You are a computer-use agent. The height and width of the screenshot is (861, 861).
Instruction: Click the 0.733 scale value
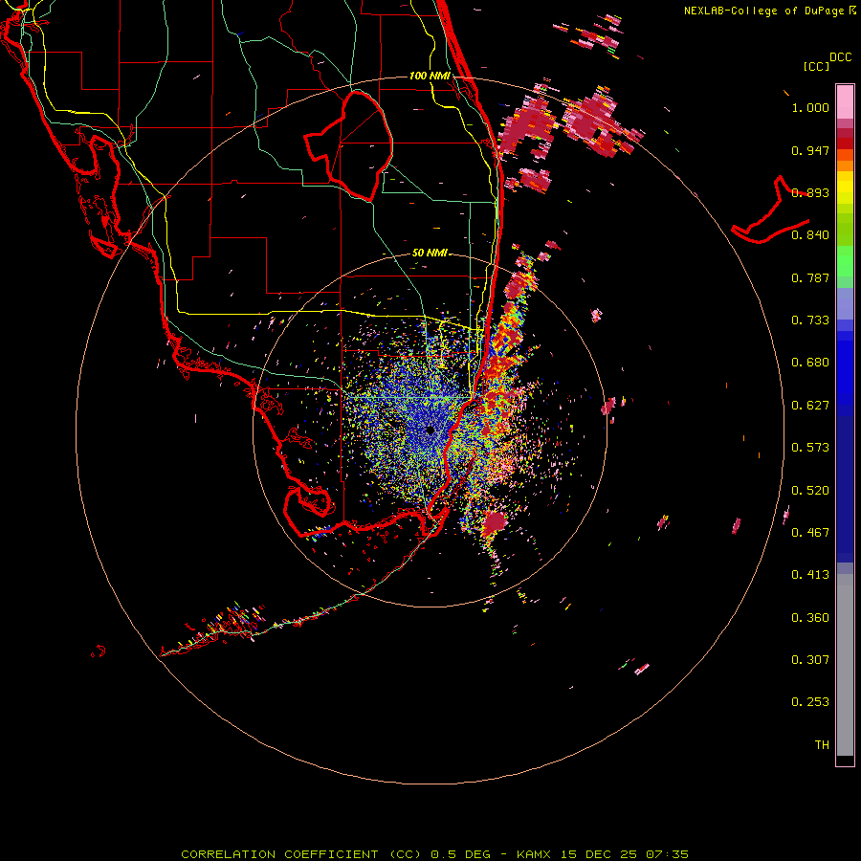click(x=810, y=320)
